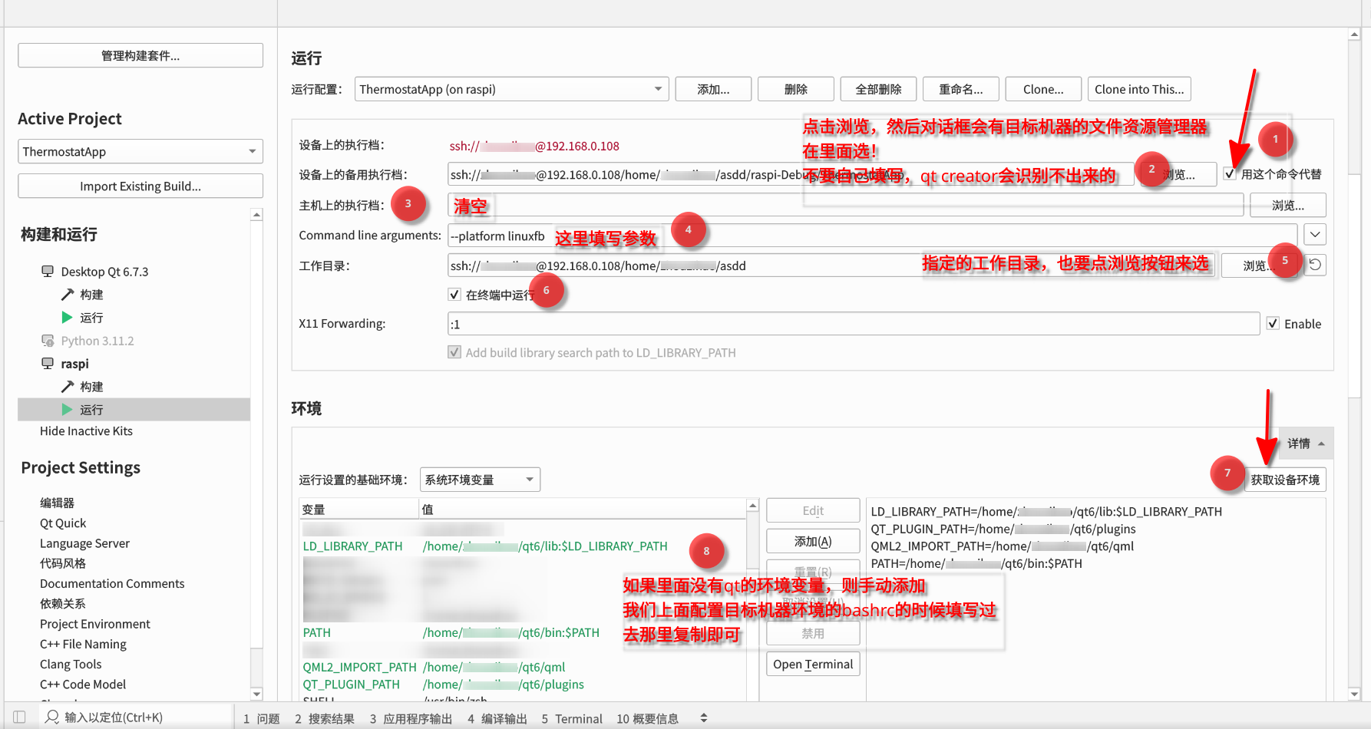Click the Python 3.11.2 kit icon
The width and height of the screenshot is (1371, 729).
pos(48,341)
